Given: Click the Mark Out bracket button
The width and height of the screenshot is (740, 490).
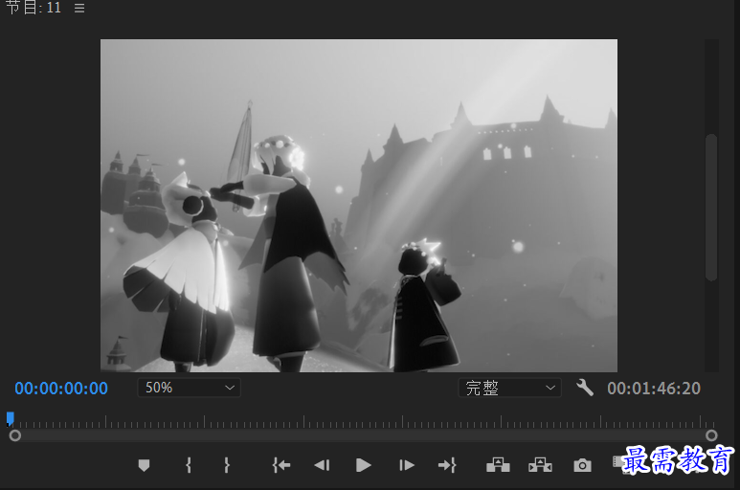Looking at the screenshot, I should pos(227,465).
